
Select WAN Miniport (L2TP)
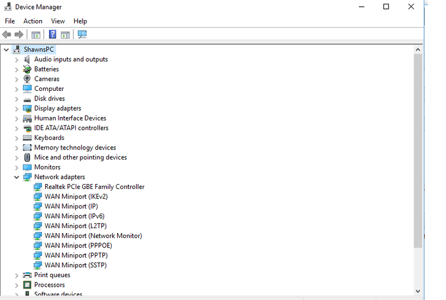[76, 226]
